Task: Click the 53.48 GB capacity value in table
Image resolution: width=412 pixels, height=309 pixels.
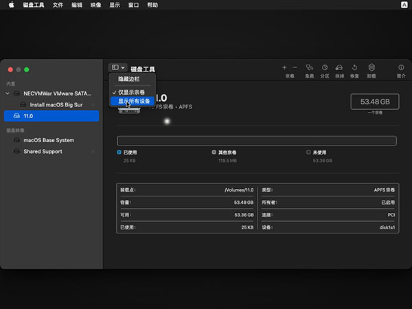Action: [x=244, y=203]
